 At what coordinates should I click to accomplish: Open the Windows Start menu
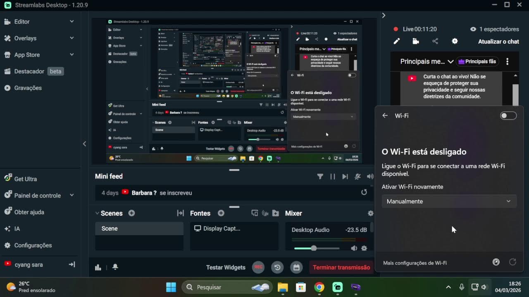(171, 287)
